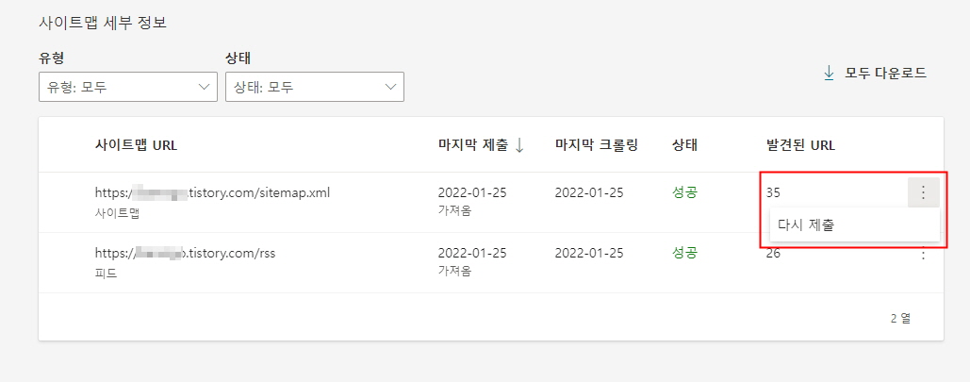The image size is (970, 382).
Task: Click the last-crawl date in the rss row
Action: (x=589, y=253)
